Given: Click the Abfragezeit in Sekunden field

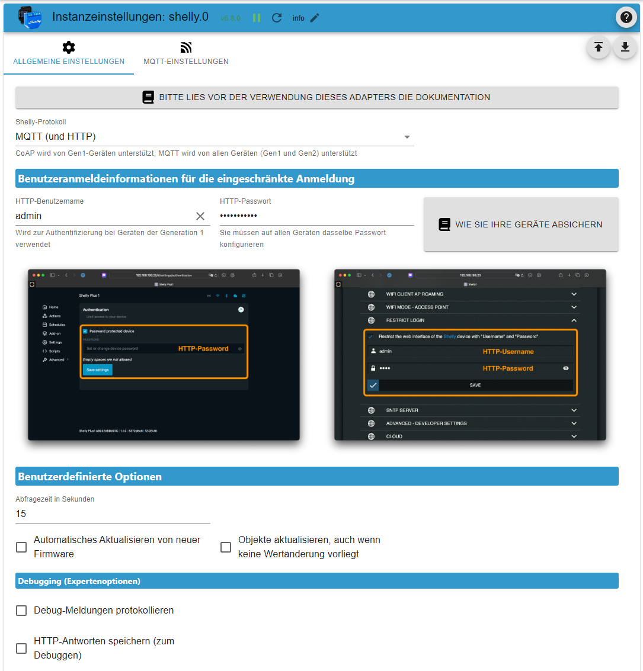Looking at the screenshot, I should pos(113,514).
